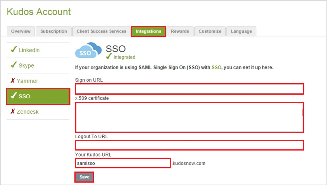The image size is (327, 185).
Task: Click inside the x.509 certificate textarea
Action: click(x=189, y=117)
